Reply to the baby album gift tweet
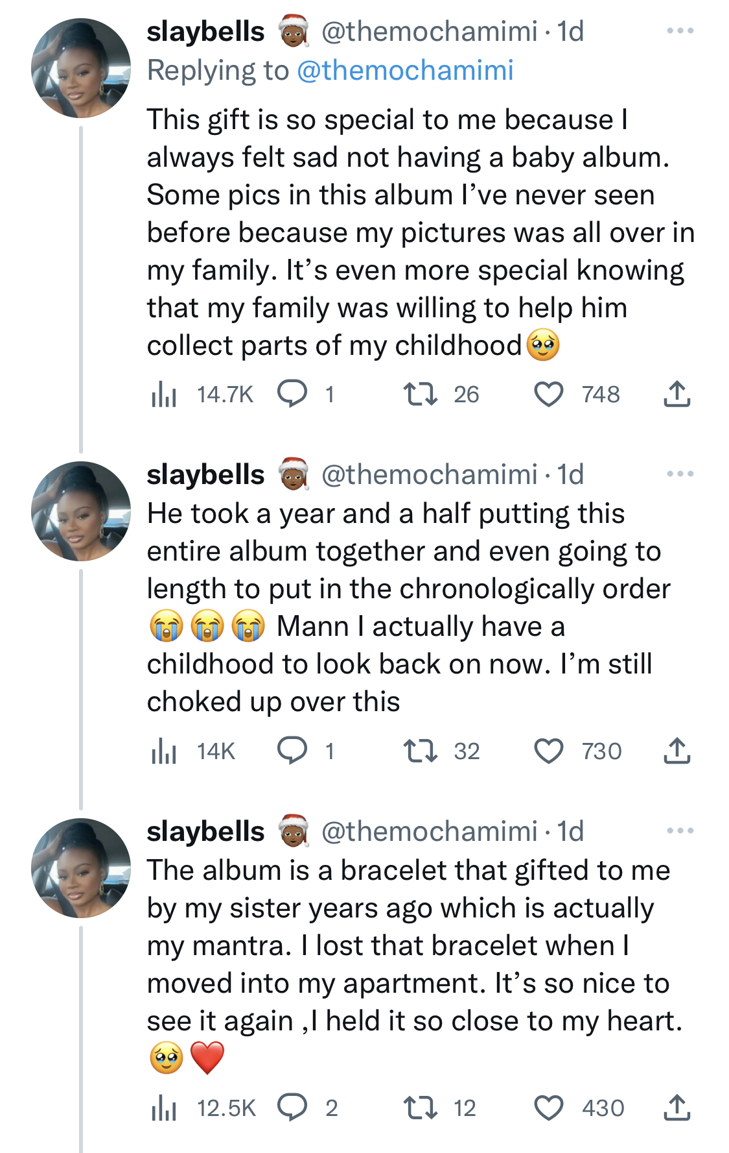The width and height of the screenshot is (729, 1153). coord(292,394)
